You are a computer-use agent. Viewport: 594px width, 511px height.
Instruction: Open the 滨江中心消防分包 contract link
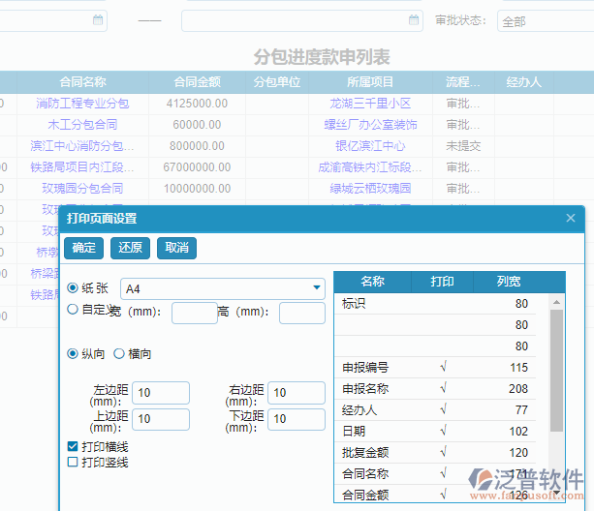(x=82, y=145)
